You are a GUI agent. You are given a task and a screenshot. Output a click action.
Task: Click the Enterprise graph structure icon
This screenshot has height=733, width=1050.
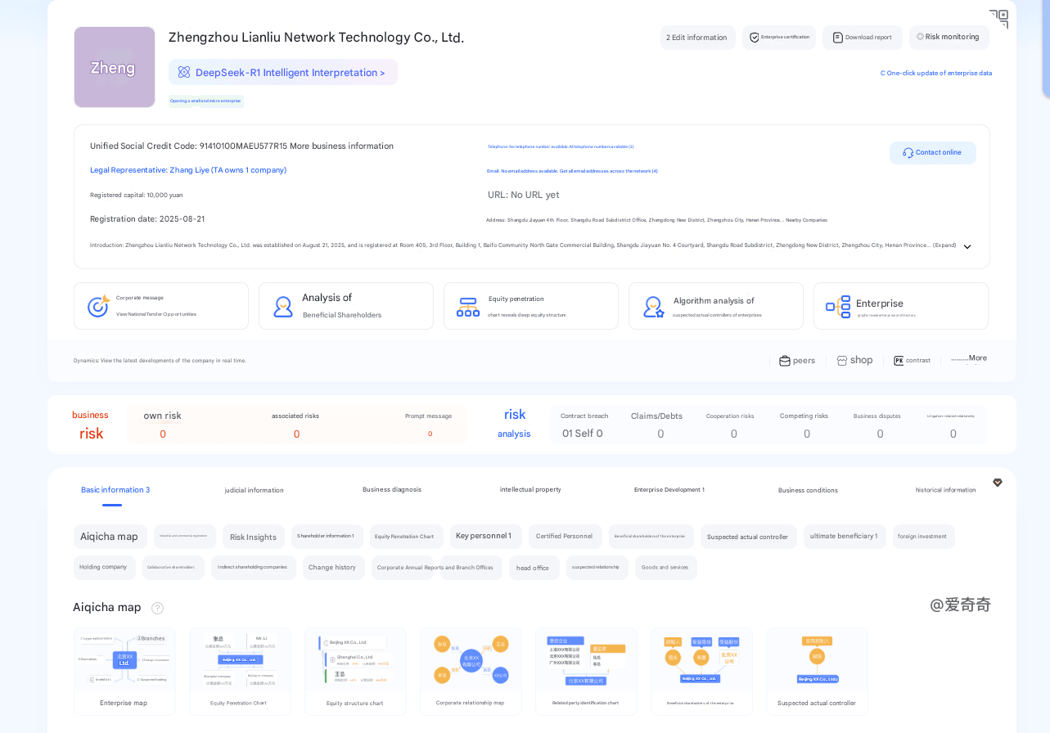[837, 305]
